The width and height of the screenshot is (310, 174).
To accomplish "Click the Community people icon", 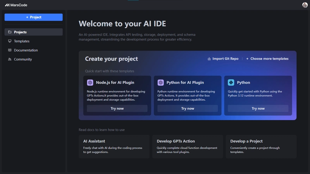I will (x=10, y=59).
